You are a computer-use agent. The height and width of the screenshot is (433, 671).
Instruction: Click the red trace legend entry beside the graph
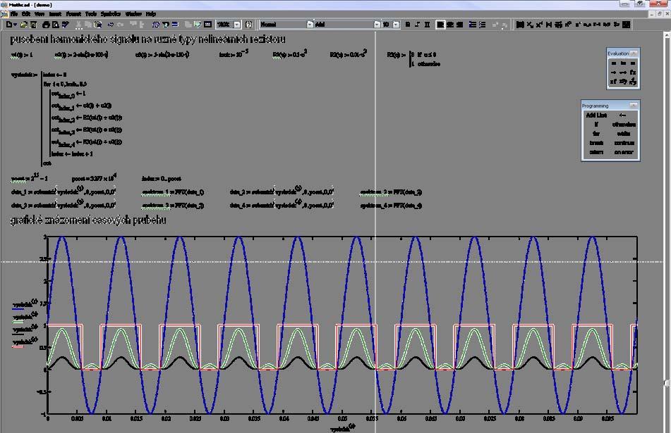tap(25, 342)
